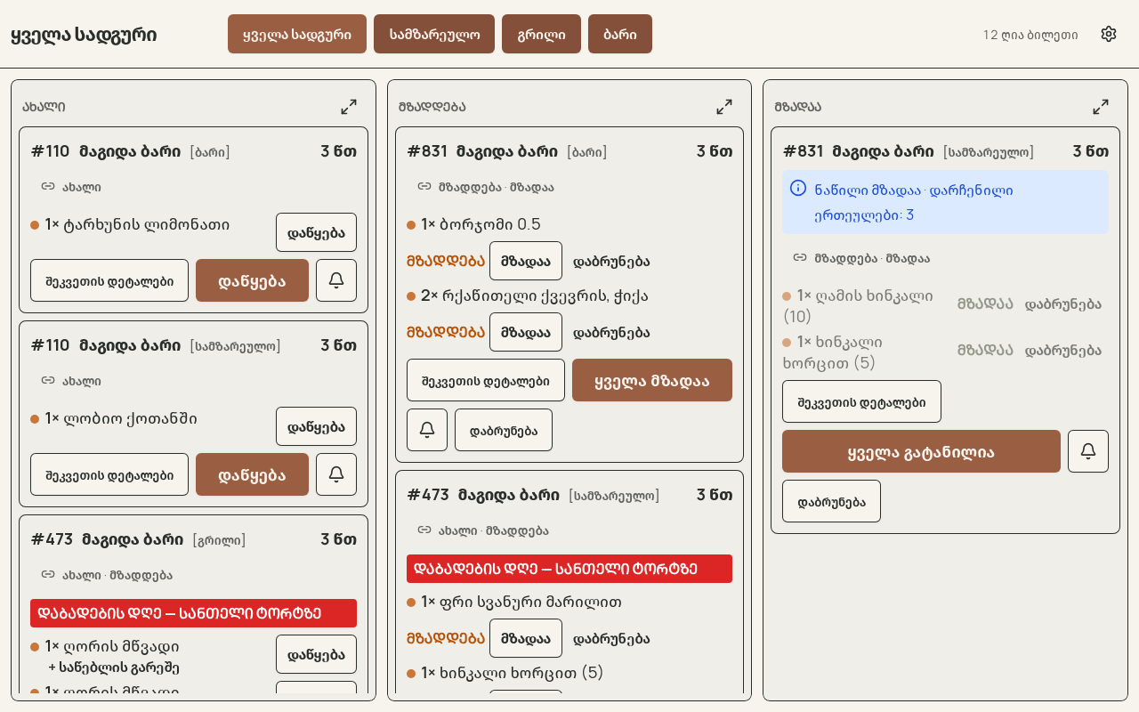Image resolution: width=1139 pixels, height=712 pixels.
Task: Revert whole #831 [ბარი] ticket
Action: click(x=504, y=430)
